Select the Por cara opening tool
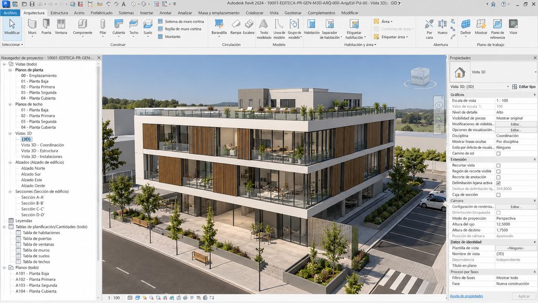This screenshot has height=303, width=538. (429, 29)
